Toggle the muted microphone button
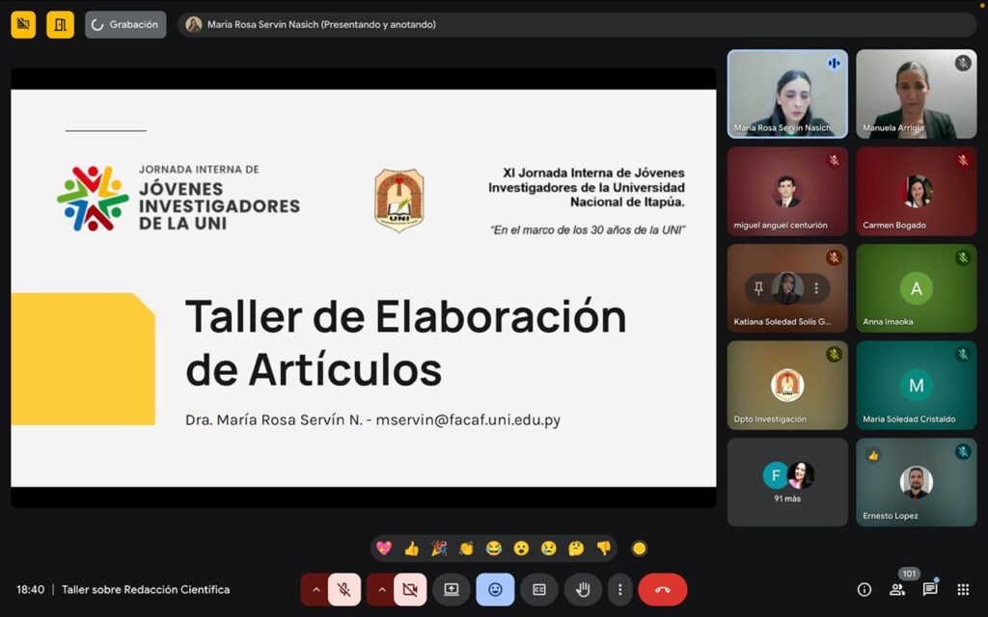Image resolution: width=988 pixels, height=617 pixels. pyautogui.click(x=343, y=589)
